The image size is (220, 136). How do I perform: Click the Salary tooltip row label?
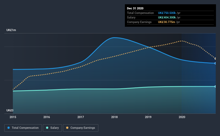[131, 17]
